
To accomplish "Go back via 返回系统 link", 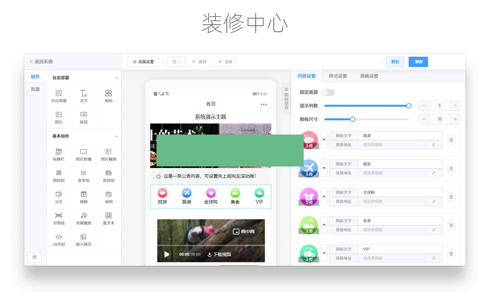I will pyautogui.click(x=41, y=62).
